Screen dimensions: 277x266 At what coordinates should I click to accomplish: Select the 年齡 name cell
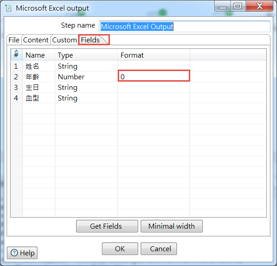tap(39, 77)
